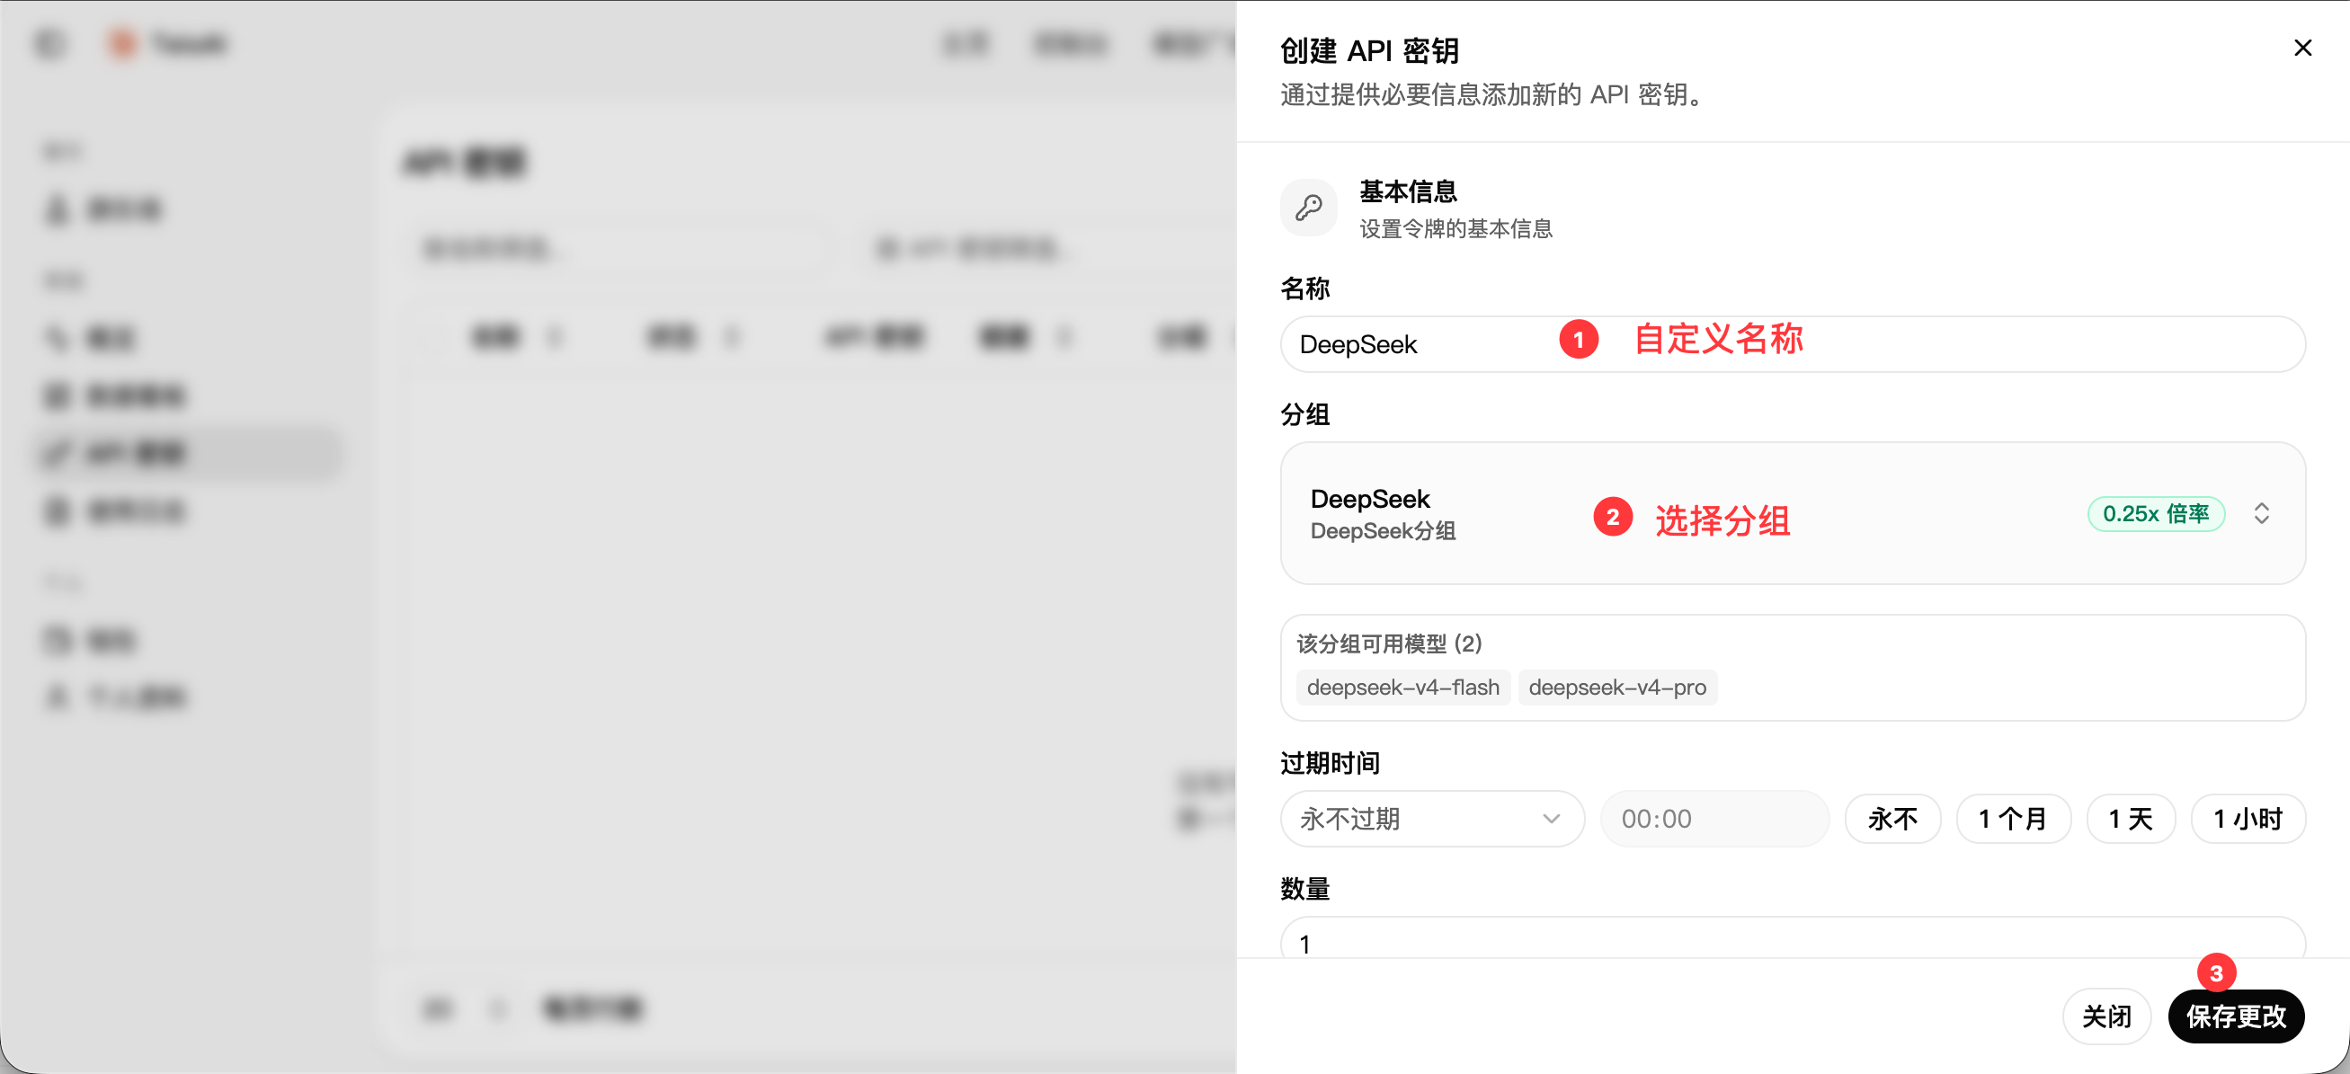2350x1074 pixels.
Task: Click the 数量 input field showing 1
Action: pyautogui.click(x=1792, y=939)
